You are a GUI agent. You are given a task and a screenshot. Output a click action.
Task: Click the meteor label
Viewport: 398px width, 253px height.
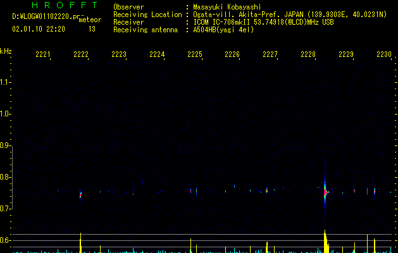pyautogui.click(x=90, y=20)
